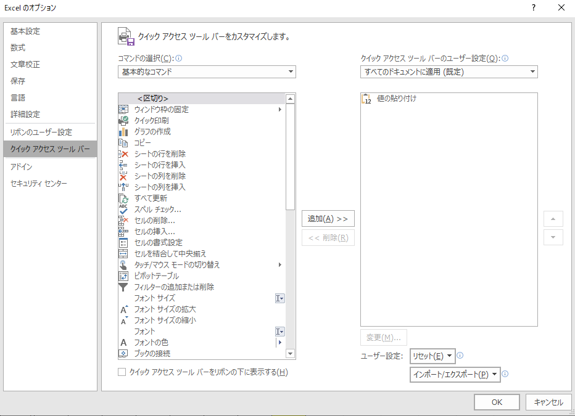575x416 pixels.
Task: Select the シートの列を挿入 icon
Action: click(x=123, y=187)
